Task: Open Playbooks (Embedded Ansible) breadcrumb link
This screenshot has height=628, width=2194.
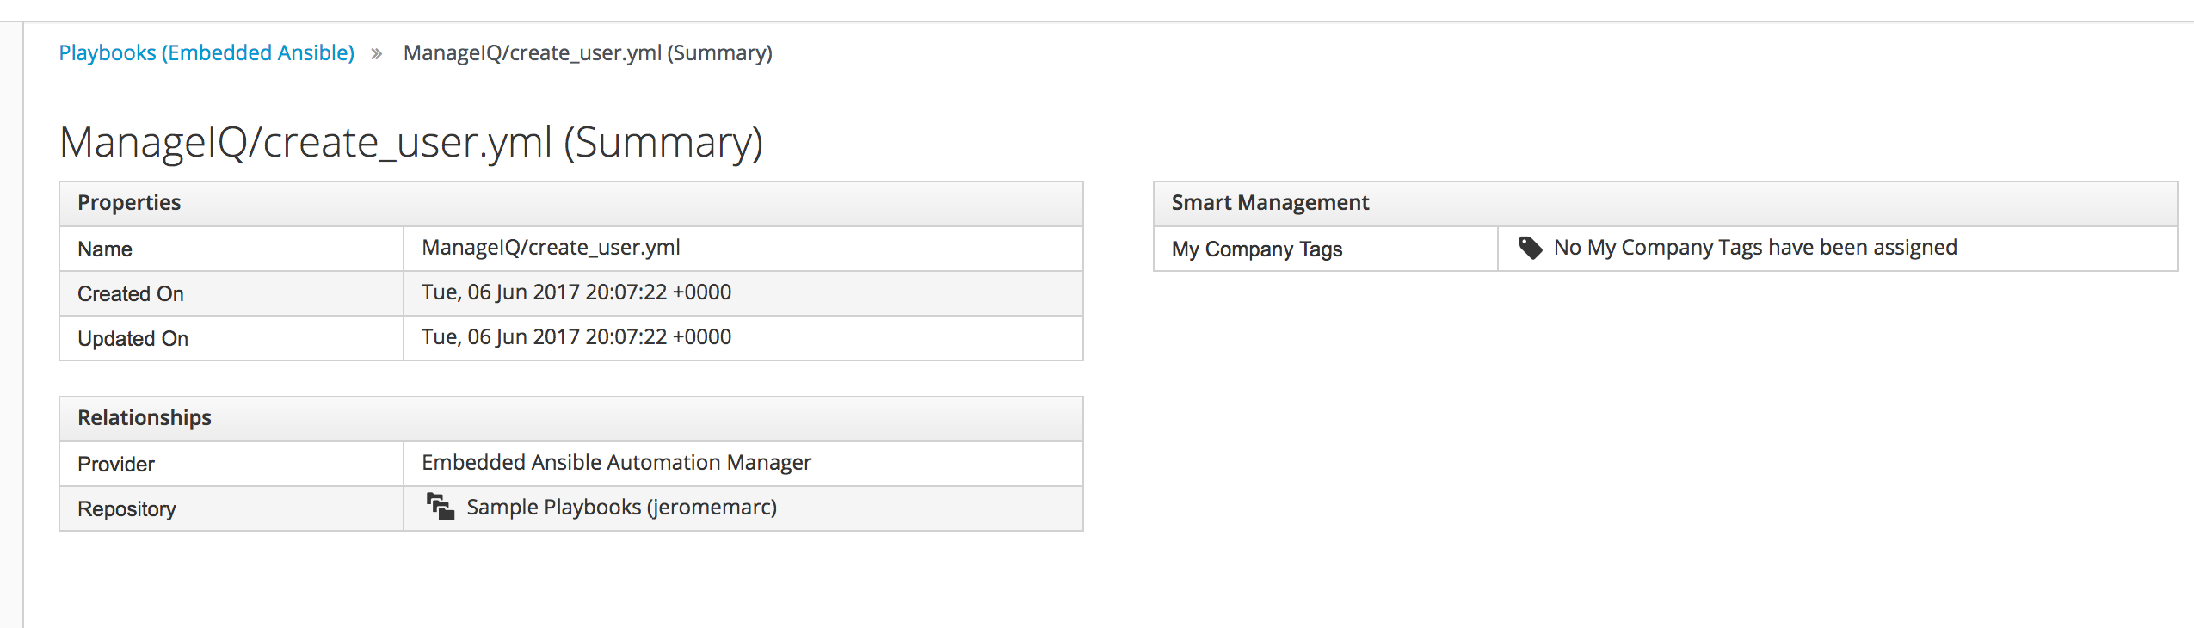Action: pos(206,53)
